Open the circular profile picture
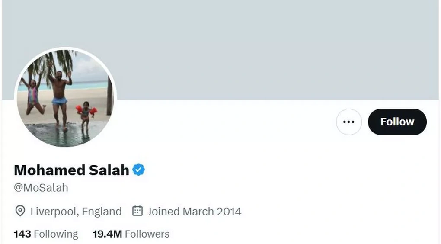 click(65, 98)
